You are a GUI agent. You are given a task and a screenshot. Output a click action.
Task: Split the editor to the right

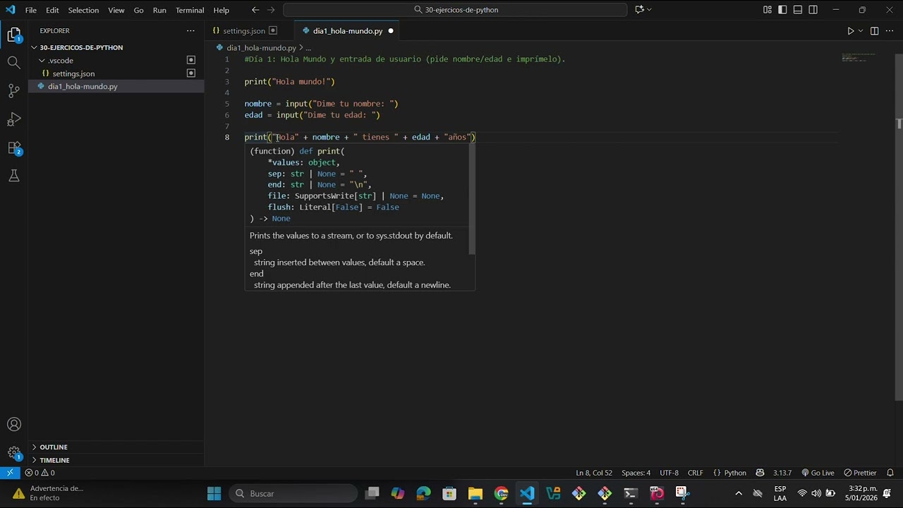(874, 31)
